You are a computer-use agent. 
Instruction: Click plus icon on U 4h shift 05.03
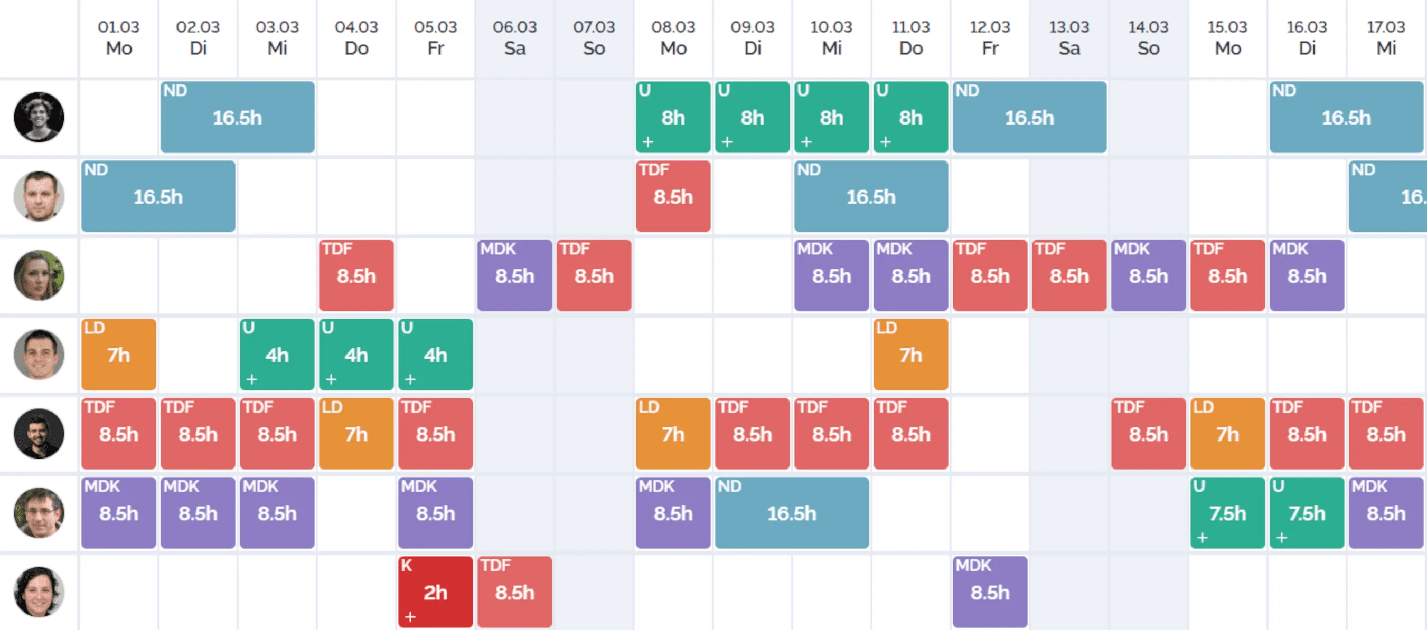[x=410, y=380]
